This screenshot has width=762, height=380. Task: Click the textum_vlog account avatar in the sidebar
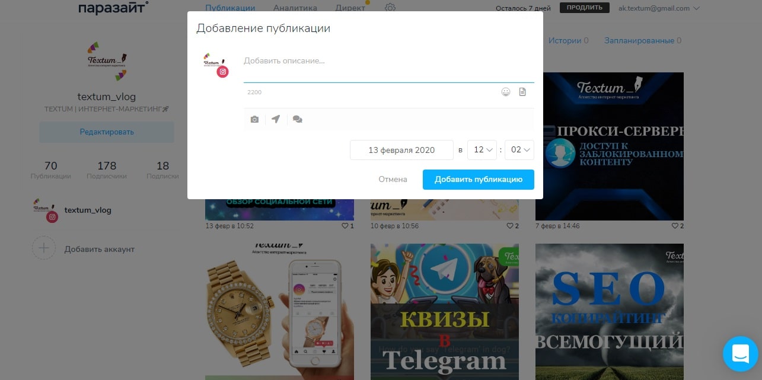click(46, 210)
